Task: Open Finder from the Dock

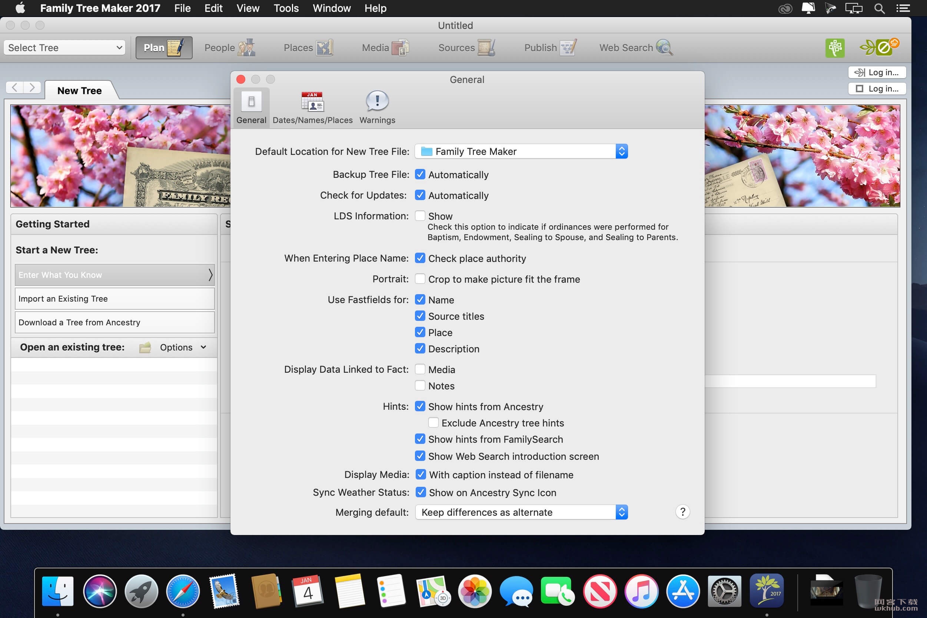Action: click(x=57, y=591)
